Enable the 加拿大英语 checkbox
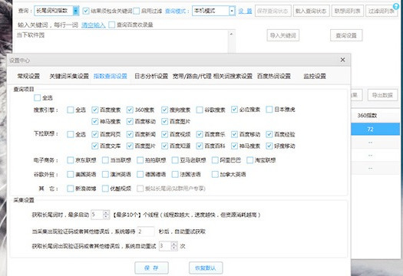This screenshot has height=276, width=403. tap(215, 175)
